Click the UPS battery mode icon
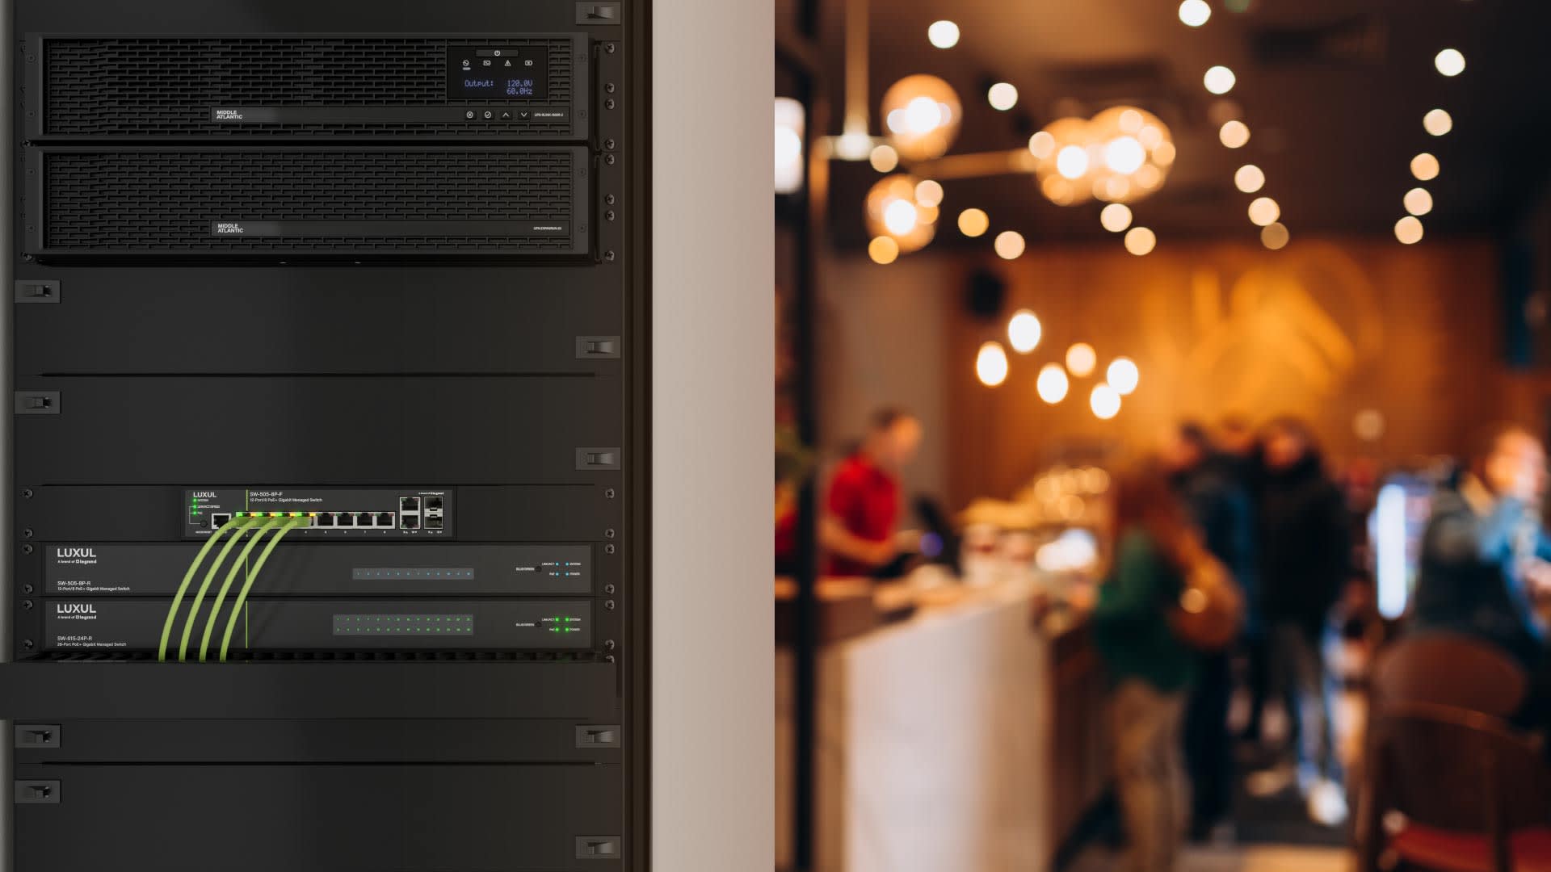This screenshot has height=872, width=1551. [486, 63]
